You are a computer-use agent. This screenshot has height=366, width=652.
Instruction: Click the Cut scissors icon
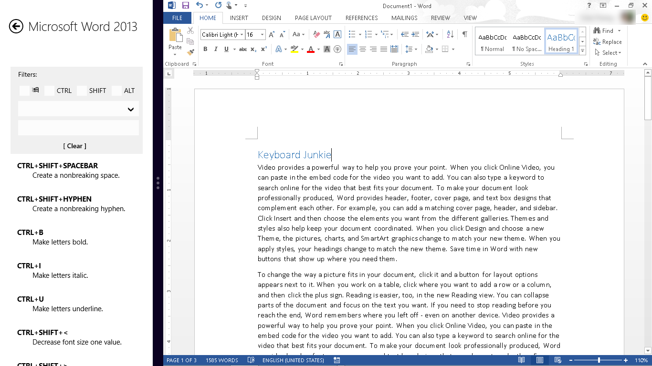[190, 30]
